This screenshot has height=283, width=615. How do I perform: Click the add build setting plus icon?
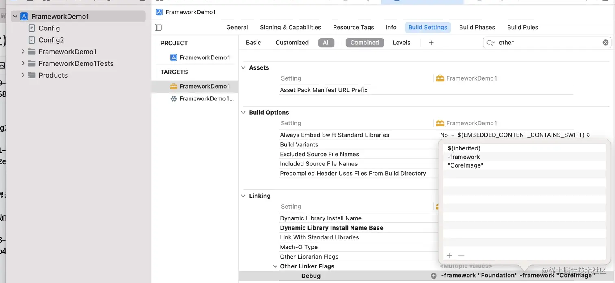tap(431, 43)
